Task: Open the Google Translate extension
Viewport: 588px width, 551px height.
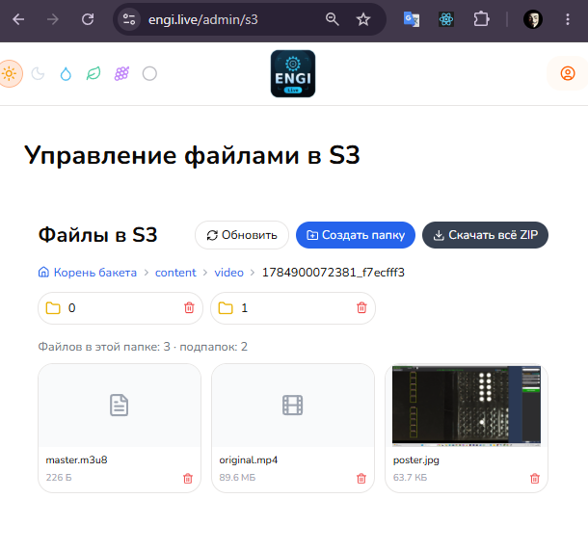Action: pos(412,19)
